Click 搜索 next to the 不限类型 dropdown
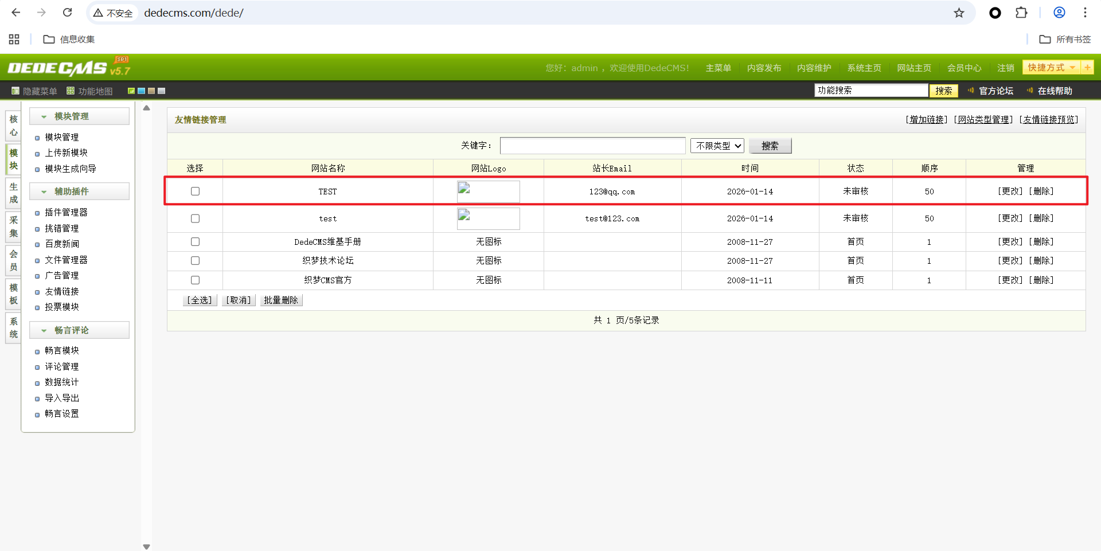This screenshot has width=1101, height=551. coord(770,146)
